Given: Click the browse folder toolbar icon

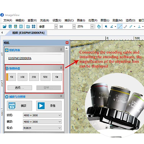Looking at the screenshot, I should pyautogui.click(x=28, y=26).
